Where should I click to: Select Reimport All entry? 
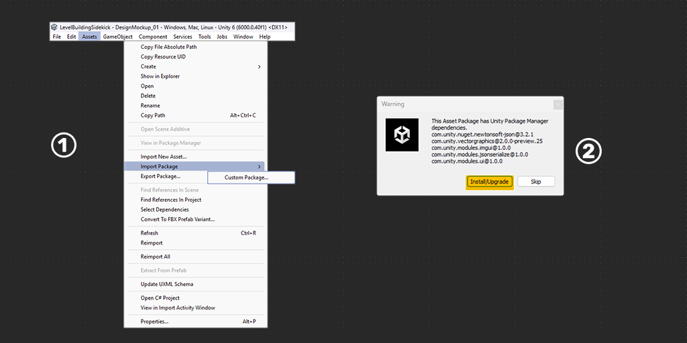[195, 257]
